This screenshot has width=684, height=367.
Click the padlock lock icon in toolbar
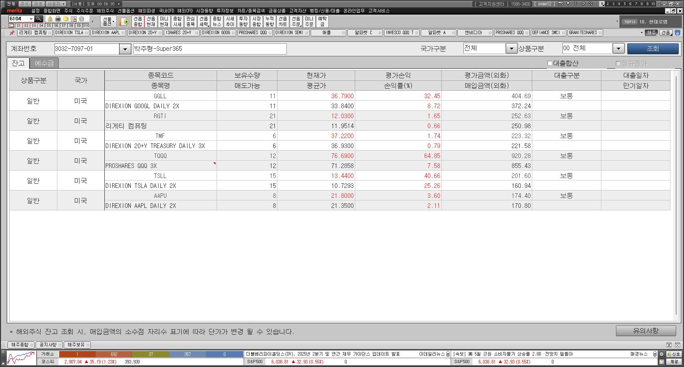[x=50, y=19]
